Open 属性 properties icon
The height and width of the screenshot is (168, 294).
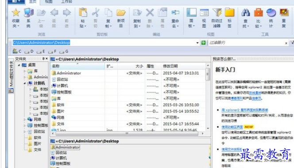162,12
